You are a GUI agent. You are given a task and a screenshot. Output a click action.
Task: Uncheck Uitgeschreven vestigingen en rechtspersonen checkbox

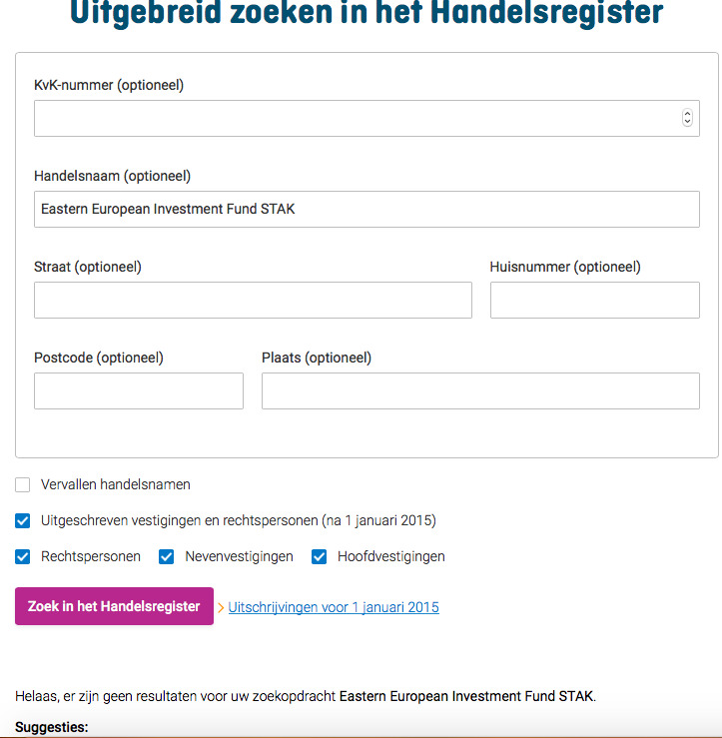(23, 521)
